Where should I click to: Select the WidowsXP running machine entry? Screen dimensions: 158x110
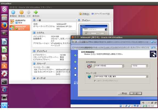20,28
